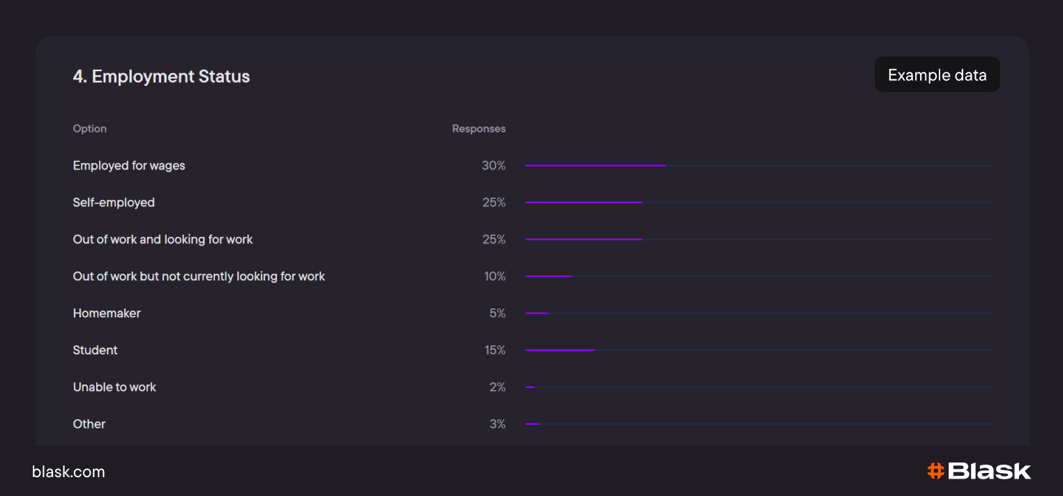Image resolution: width=1063 pixels, height=496 pixels.
Task: Click the Employed for wages progress bar
Action: 595,165
